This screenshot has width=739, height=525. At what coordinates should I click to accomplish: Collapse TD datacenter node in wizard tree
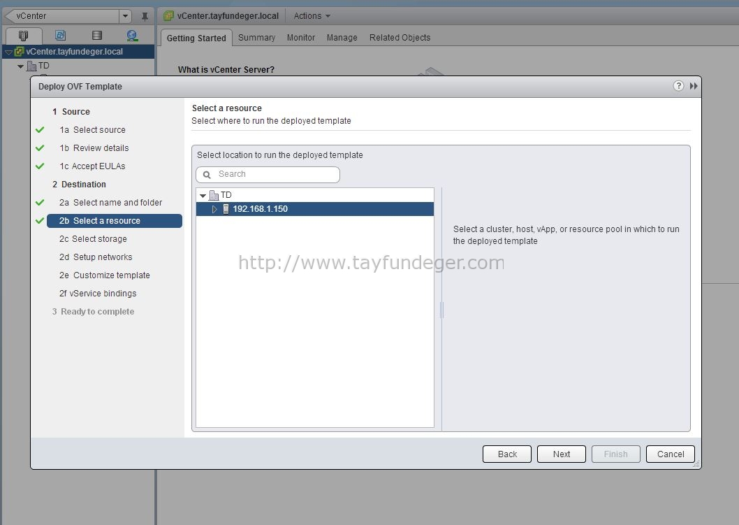tap(203, 195)
